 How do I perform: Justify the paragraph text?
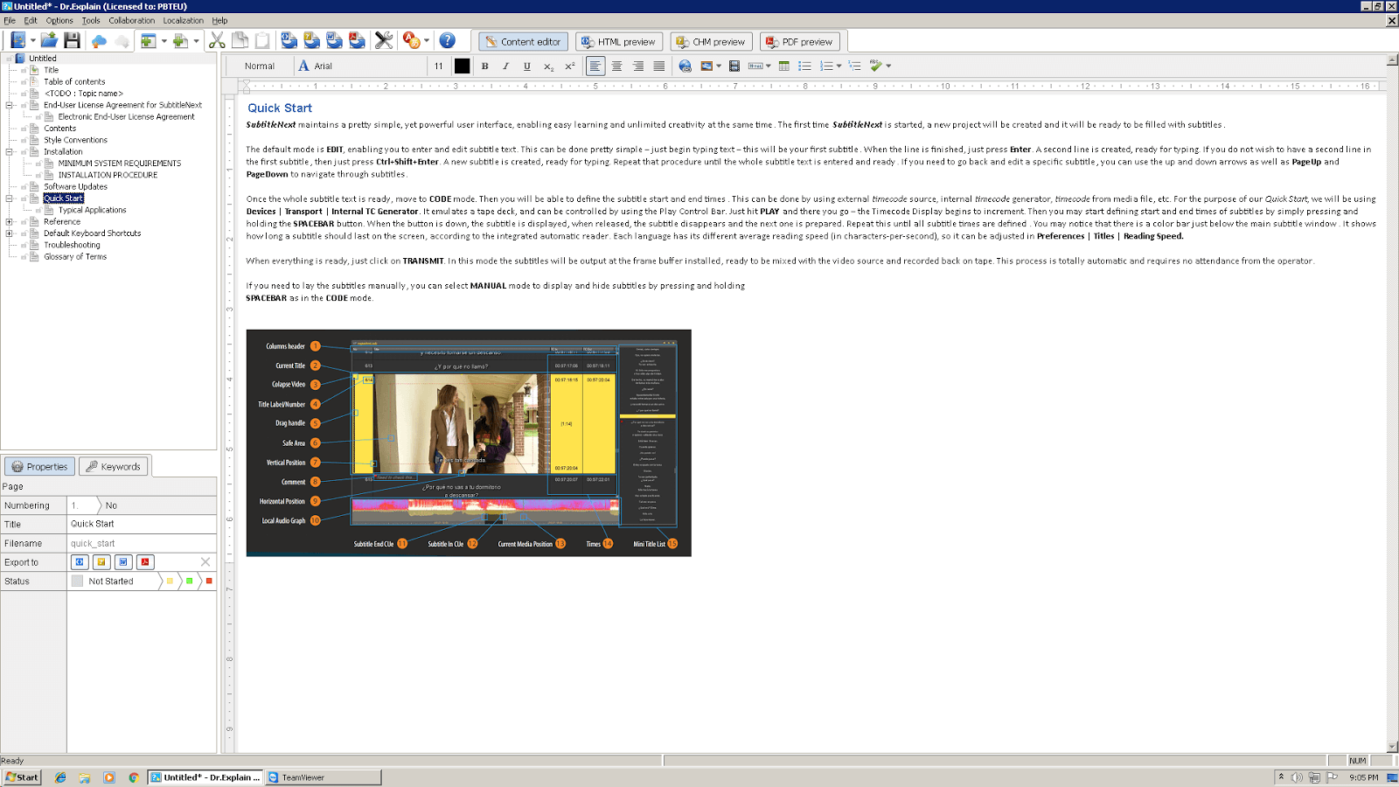pyautogui.click(x=658, y=66)
